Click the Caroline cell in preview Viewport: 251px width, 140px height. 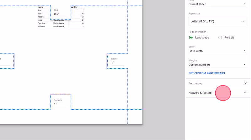click(x=41, y=23)
